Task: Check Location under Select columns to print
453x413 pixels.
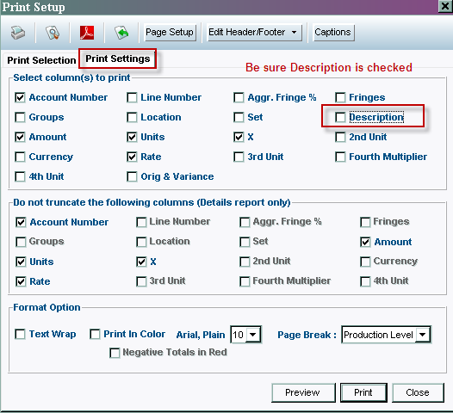Action: [x=132, y=117]
